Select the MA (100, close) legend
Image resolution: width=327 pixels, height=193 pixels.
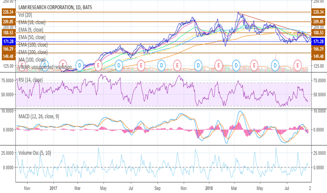coord(32,60)
